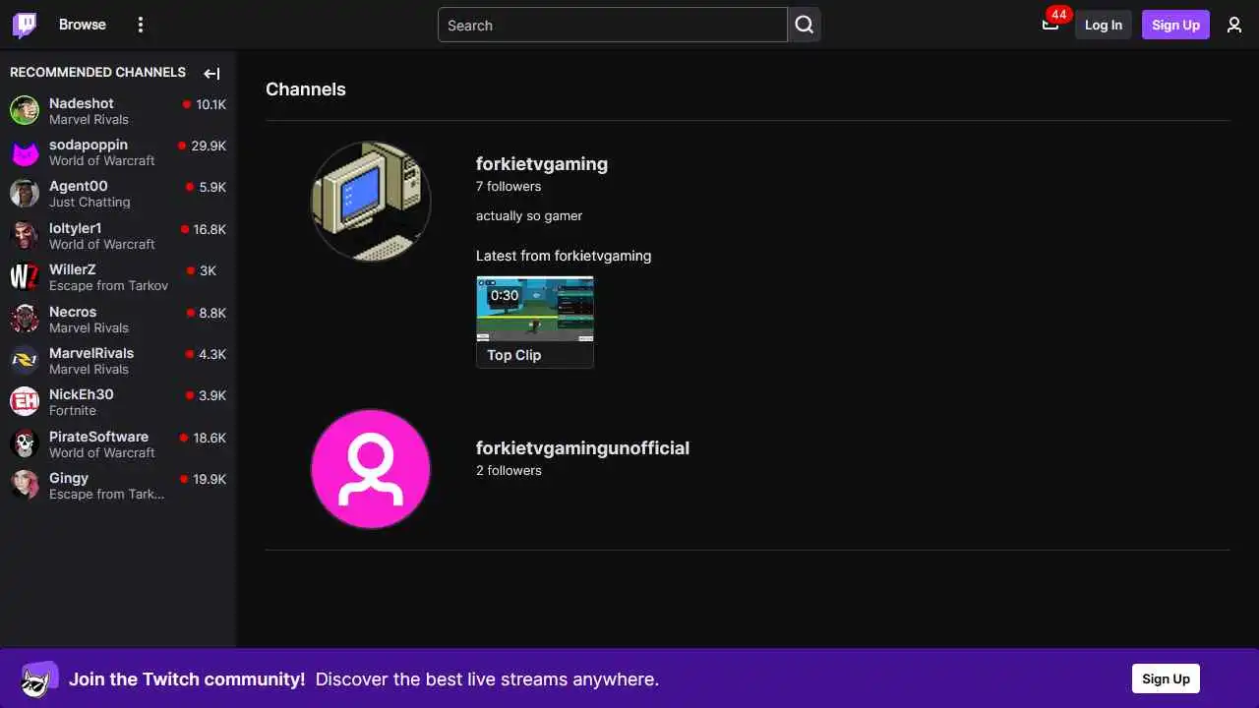Click Escape from Tarkov under WillerZ
The height and width of the screenshot is (708, 1259).
click(x=109, y=286)
